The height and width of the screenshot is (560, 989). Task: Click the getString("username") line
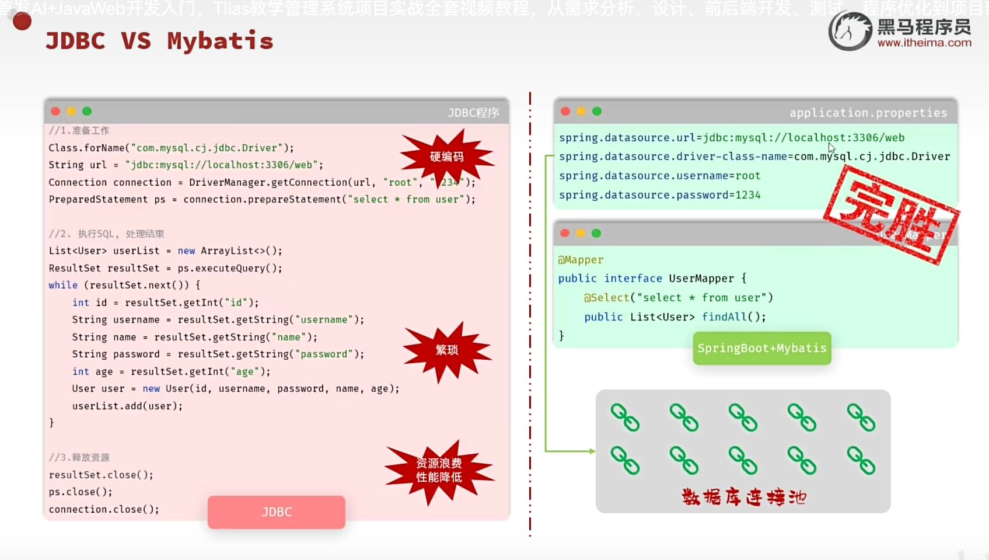tap(218, 319)
